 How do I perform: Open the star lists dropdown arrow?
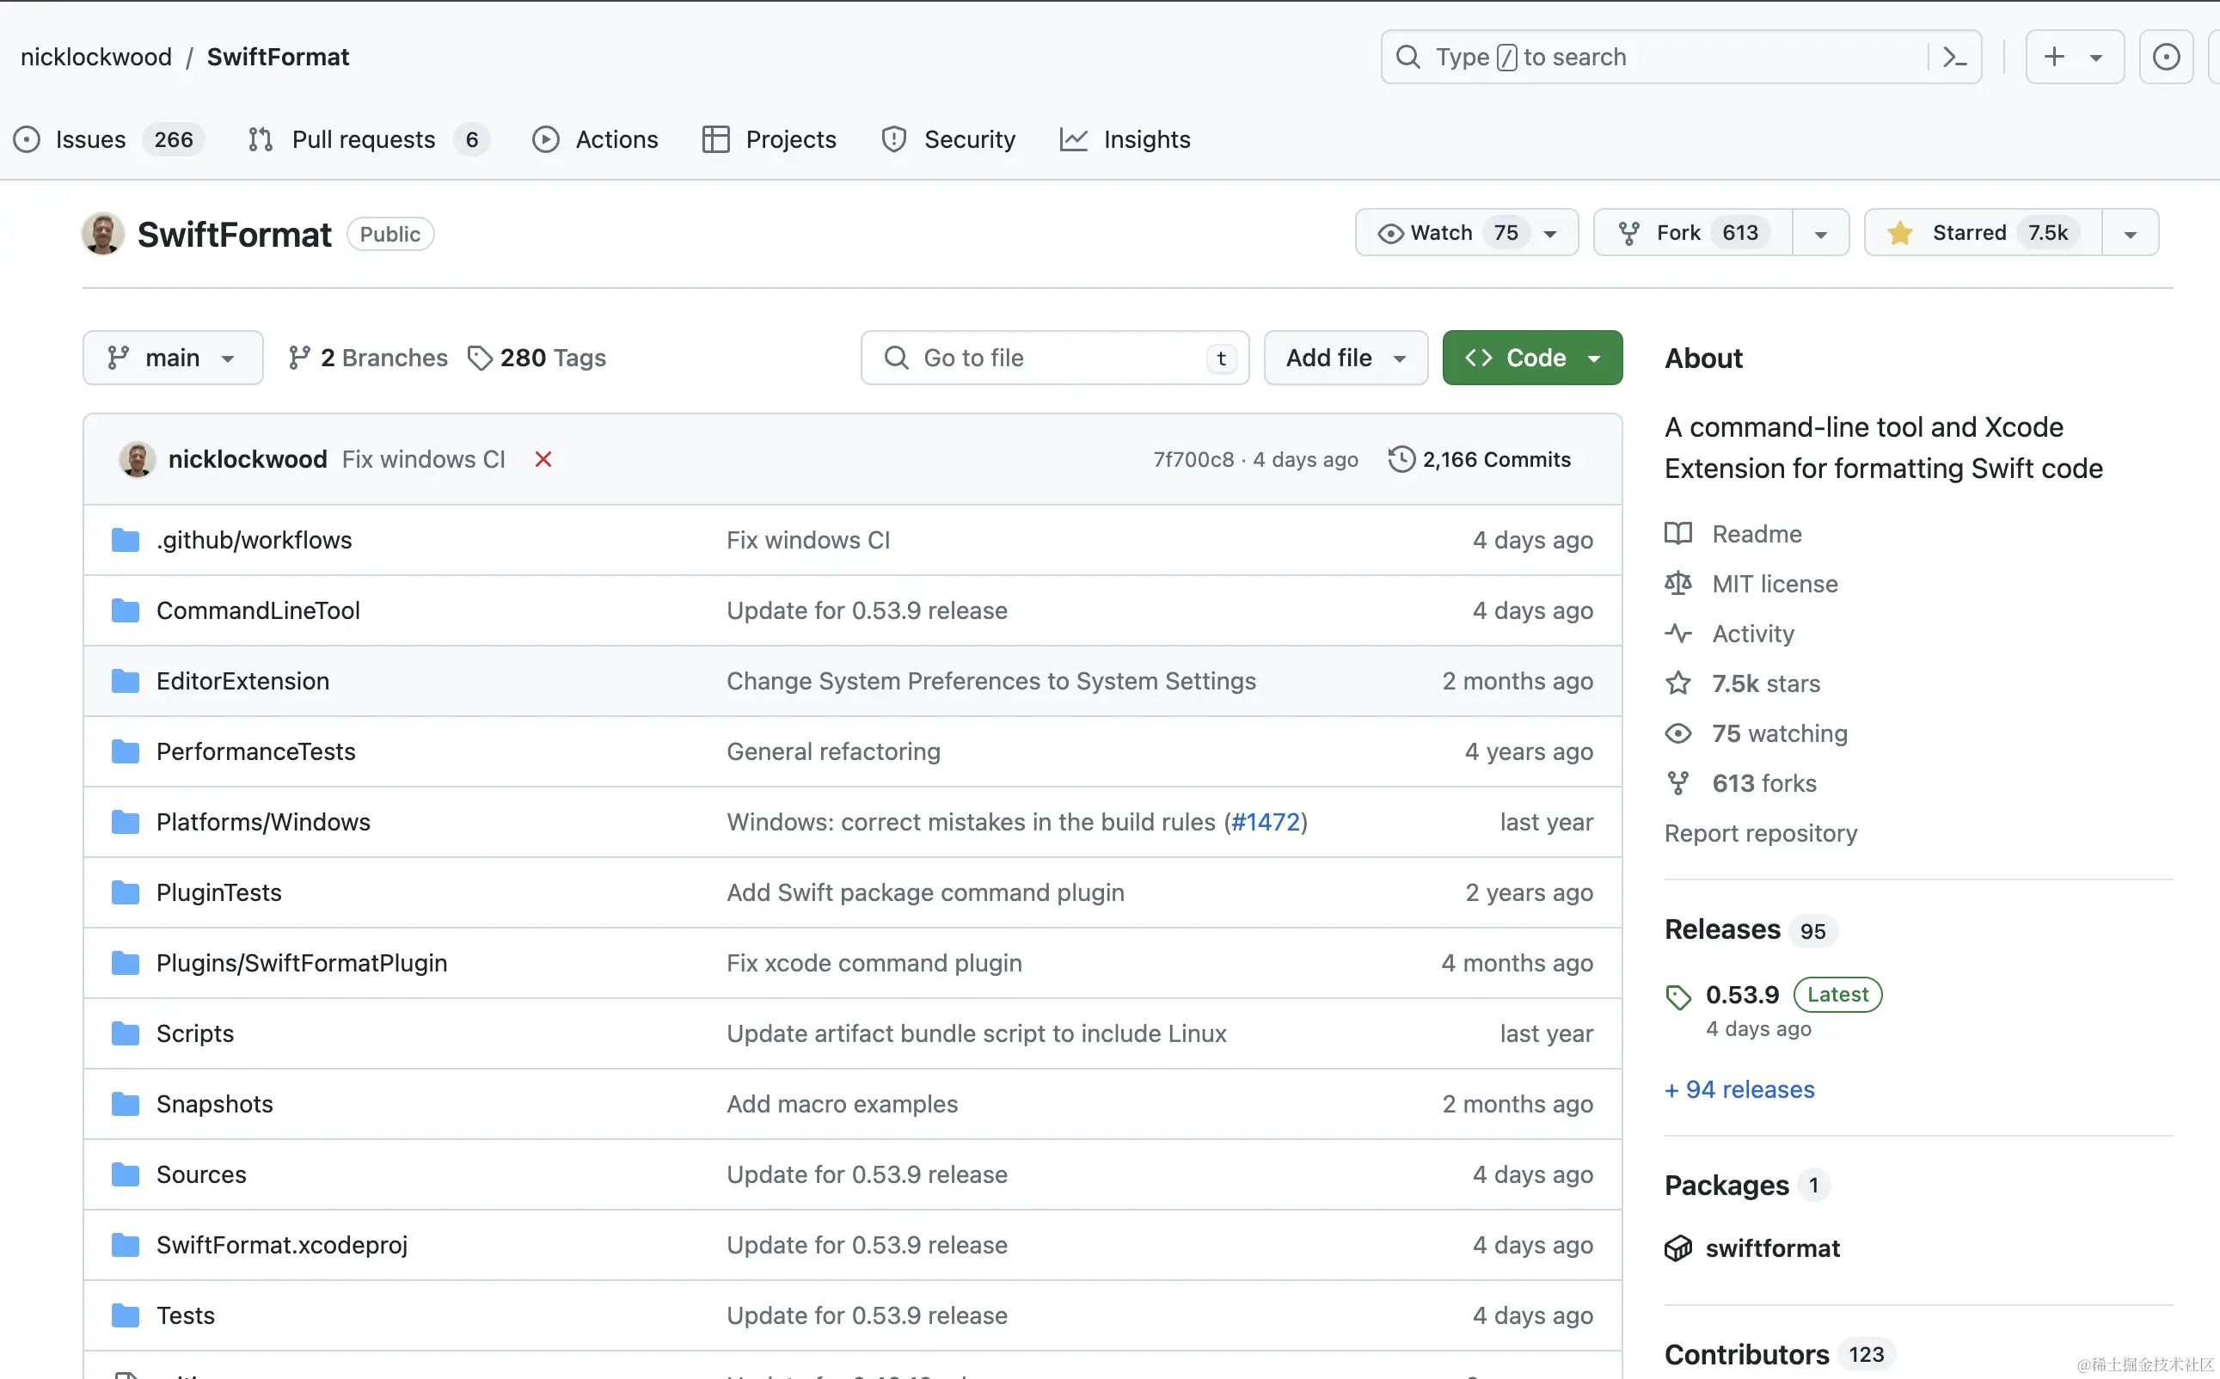[x=2130, y=235]
